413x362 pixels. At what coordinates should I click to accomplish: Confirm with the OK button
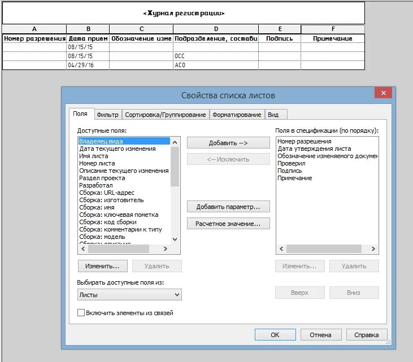(x=275, y=335)
